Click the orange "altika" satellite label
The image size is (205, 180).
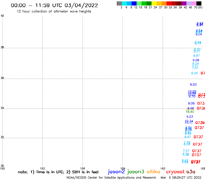point(153,171)
